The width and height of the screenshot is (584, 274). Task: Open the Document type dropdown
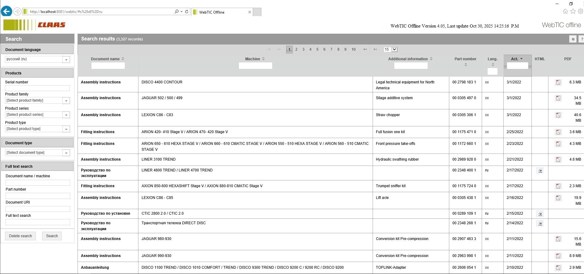(66, 153)
